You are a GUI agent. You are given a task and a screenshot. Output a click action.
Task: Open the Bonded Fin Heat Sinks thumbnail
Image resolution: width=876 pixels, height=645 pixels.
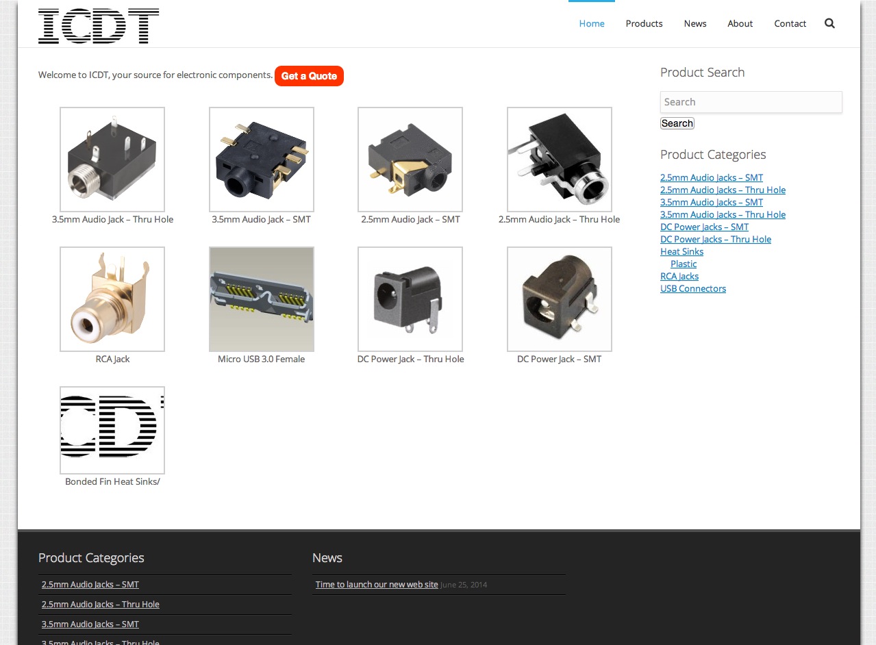(112, 430)
